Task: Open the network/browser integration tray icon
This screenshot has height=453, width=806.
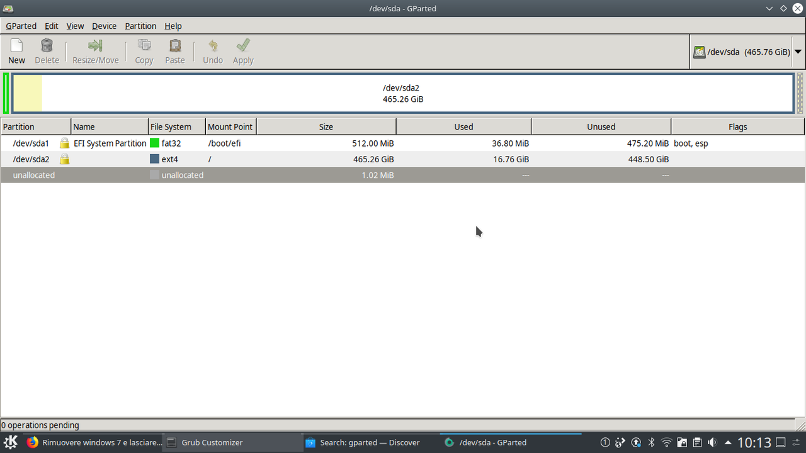Action: click(x=620, y=442)
